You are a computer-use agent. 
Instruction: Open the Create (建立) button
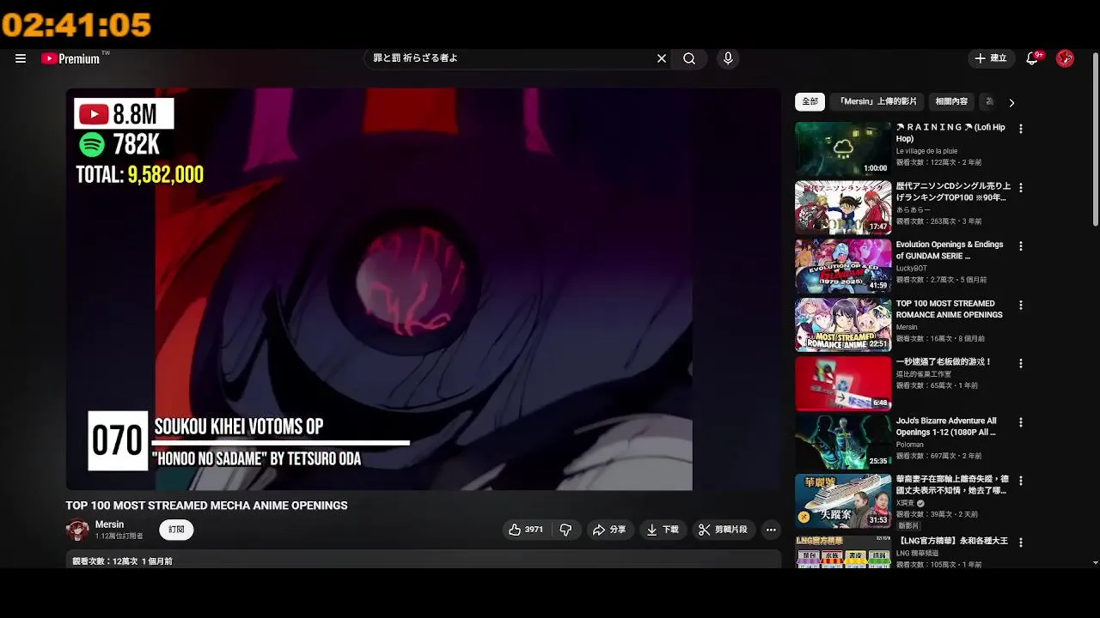(990, 58)
